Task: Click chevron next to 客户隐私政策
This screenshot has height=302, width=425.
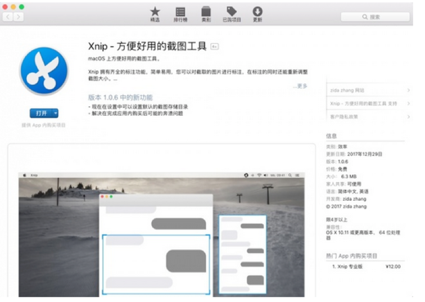Action: [408, 116]
